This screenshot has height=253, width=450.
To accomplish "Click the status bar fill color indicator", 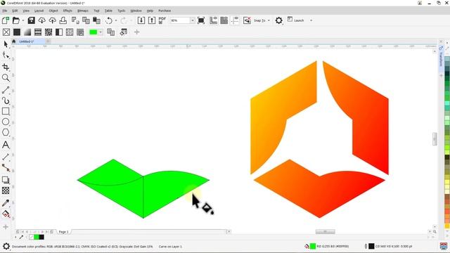I will 313,246.
